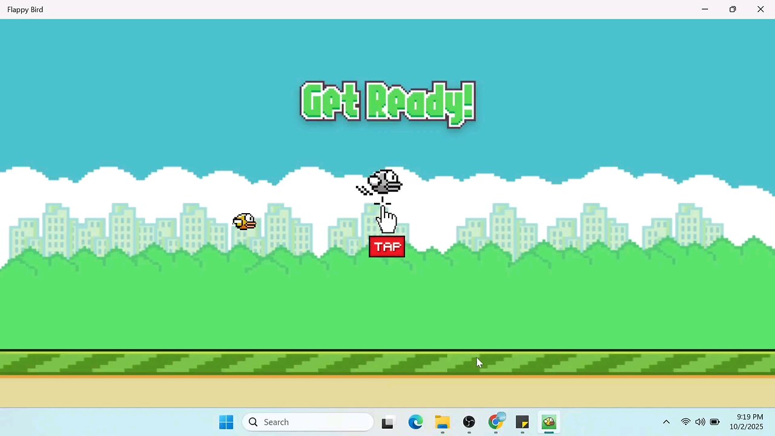775x436 pixels.
Task: Close the Flappy Bird window
Action: [760, 9]
